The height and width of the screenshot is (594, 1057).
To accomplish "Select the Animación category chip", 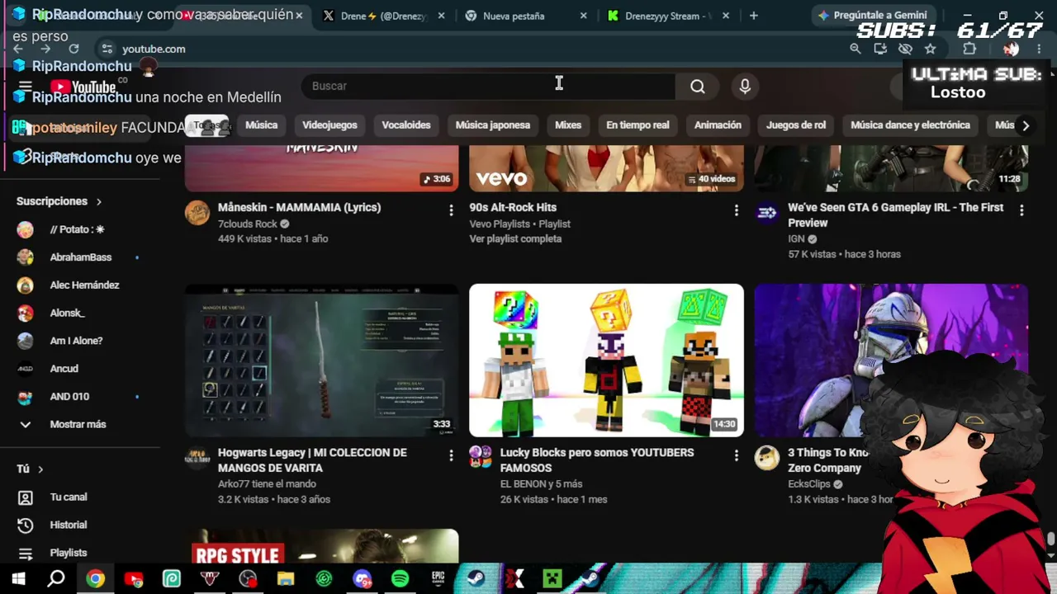I will [x=718, y=125].
